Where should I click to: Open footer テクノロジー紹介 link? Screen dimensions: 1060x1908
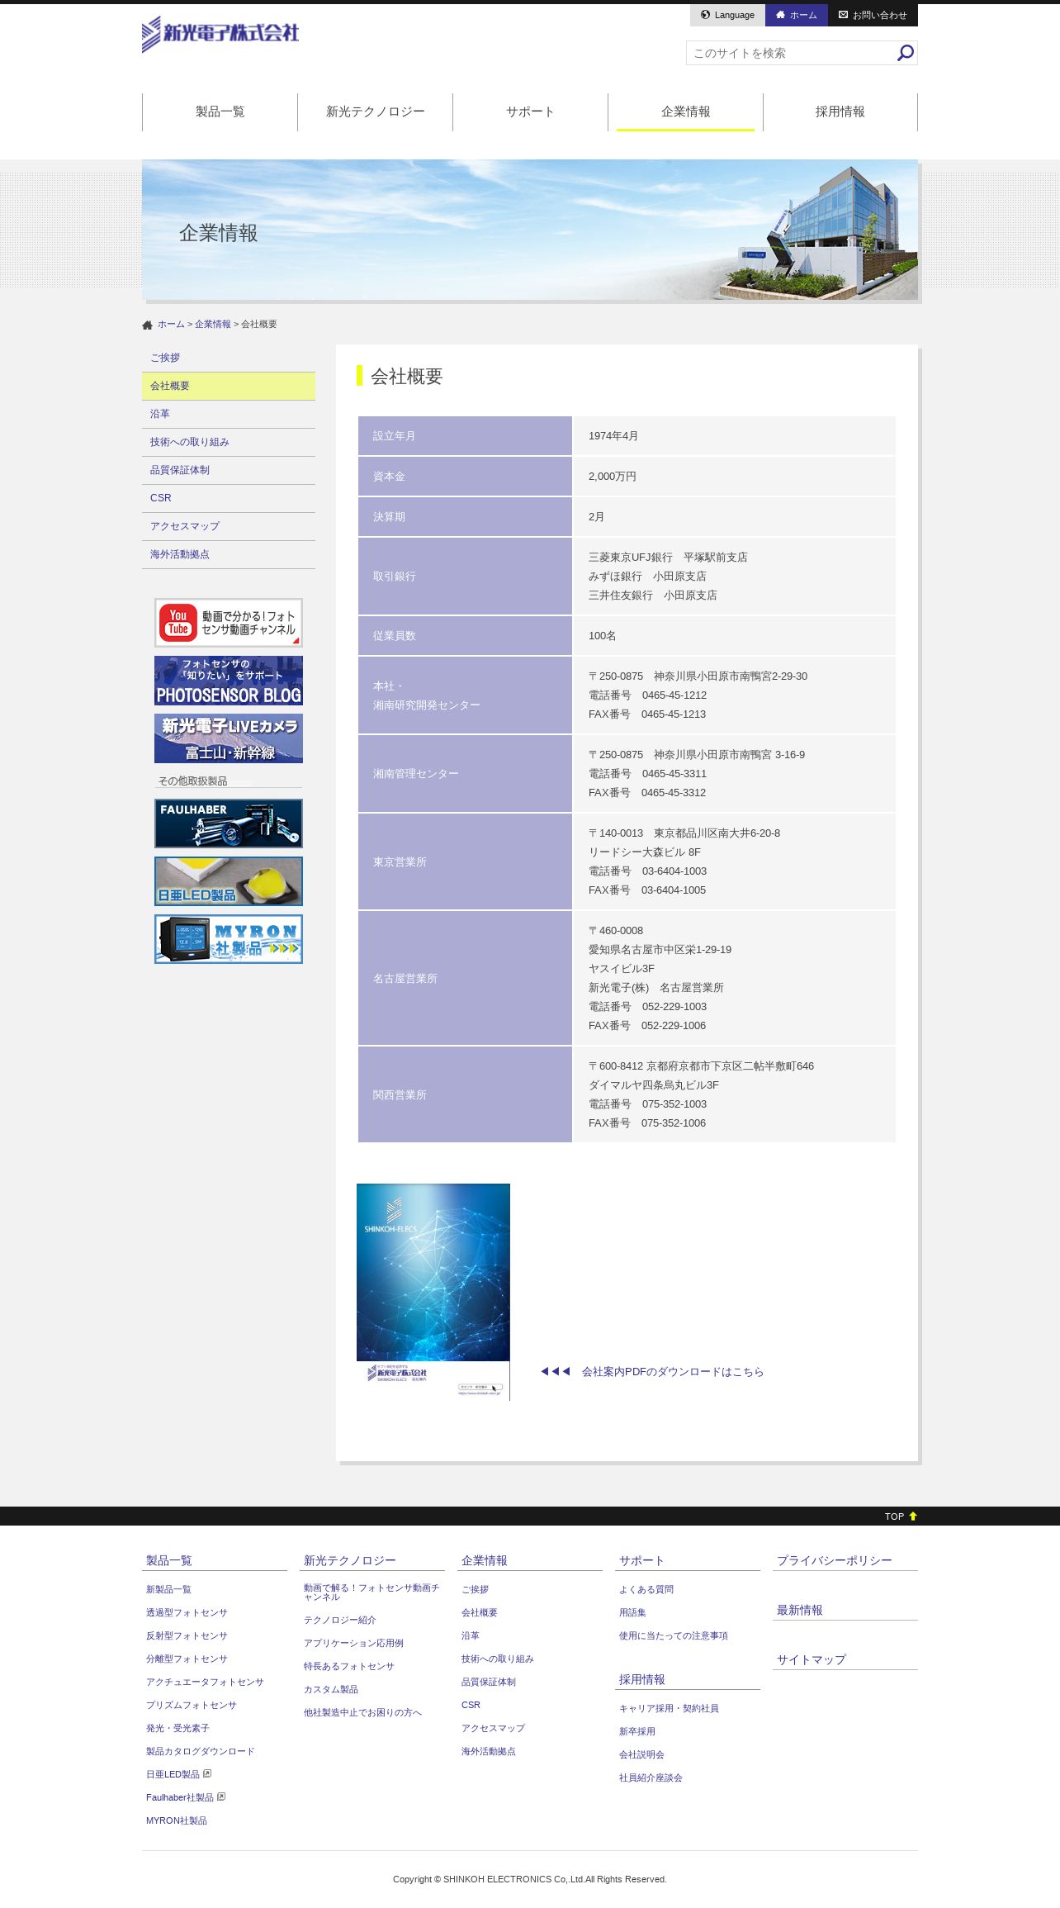pyautogui.click(x=340, y=1620)
